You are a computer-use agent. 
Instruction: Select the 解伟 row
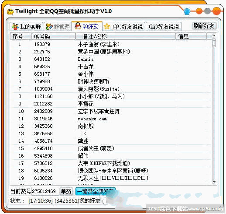(x=111, y=156)
